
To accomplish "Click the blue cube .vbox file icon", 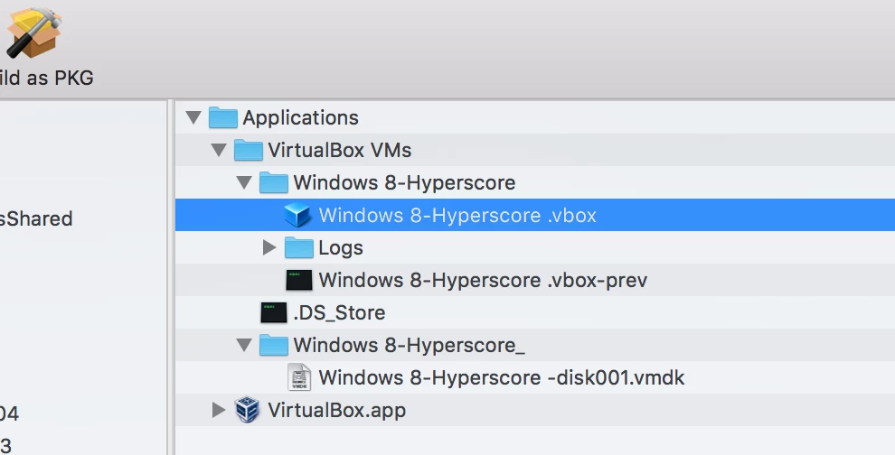I will coord(297,216).
